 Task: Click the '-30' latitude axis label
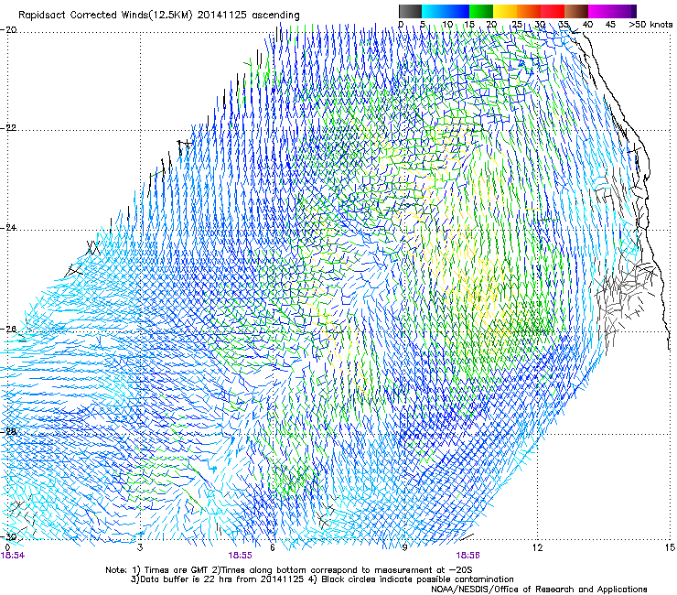click(8, 536)
